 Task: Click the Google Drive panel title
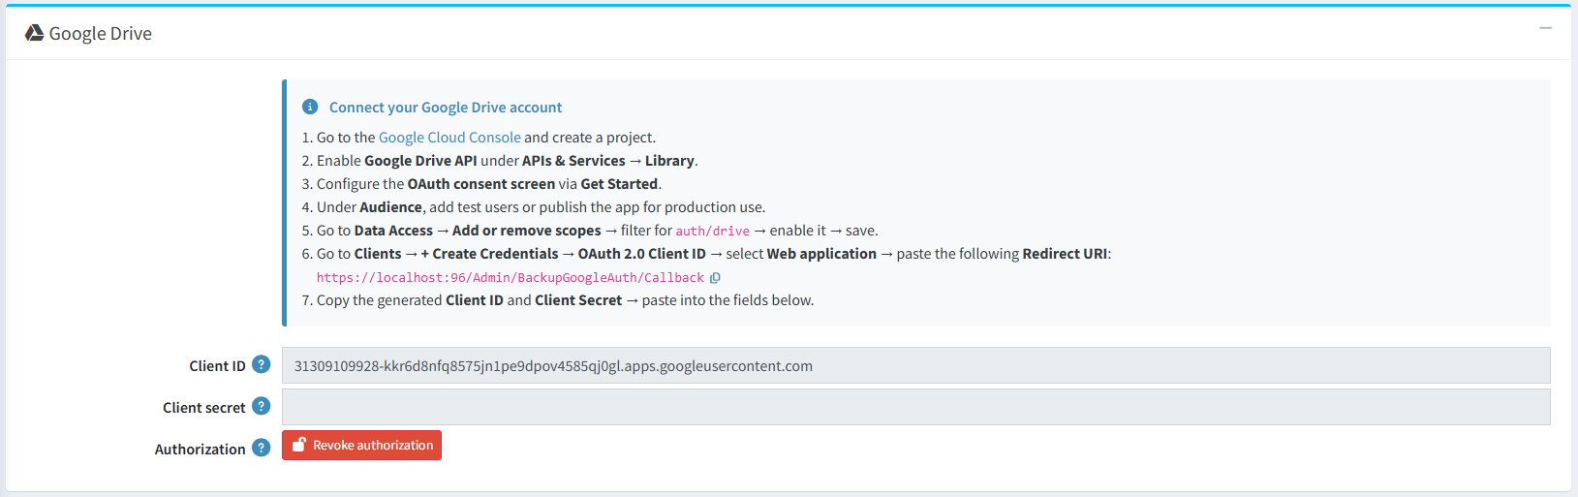(x=100, y=33)
